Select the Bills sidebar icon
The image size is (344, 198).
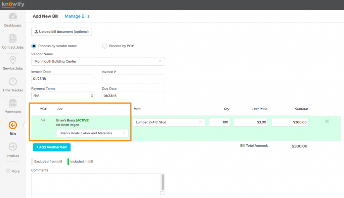pos(12,127)
